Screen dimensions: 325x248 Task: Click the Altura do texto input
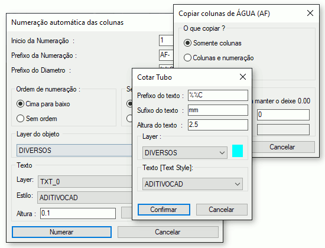(x=218, y=125)
